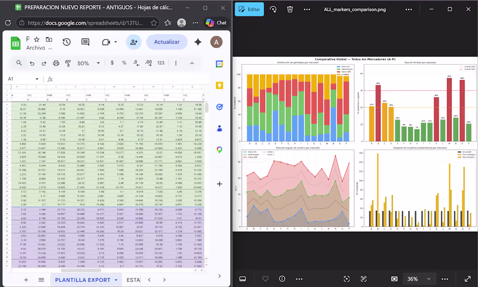
Task: Expand the video call dropdown arrow
Action: (116, 42)
